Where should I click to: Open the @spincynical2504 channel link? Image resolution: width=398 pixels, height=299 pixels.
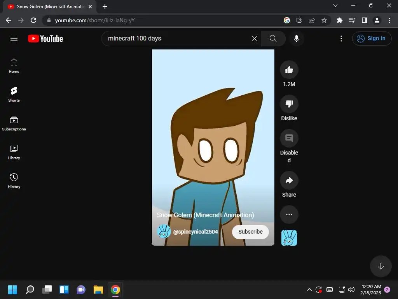click(x=196, y=232)
